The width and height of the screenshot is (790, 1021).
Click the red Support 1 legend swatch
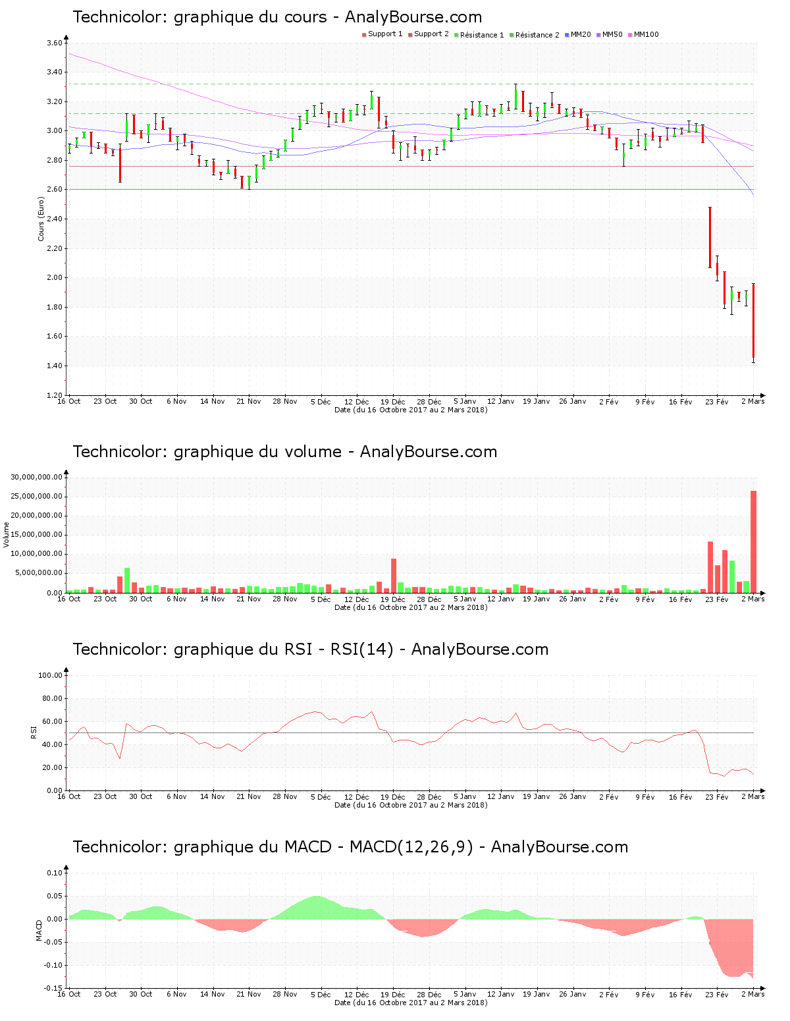click(x=364, y=35)
